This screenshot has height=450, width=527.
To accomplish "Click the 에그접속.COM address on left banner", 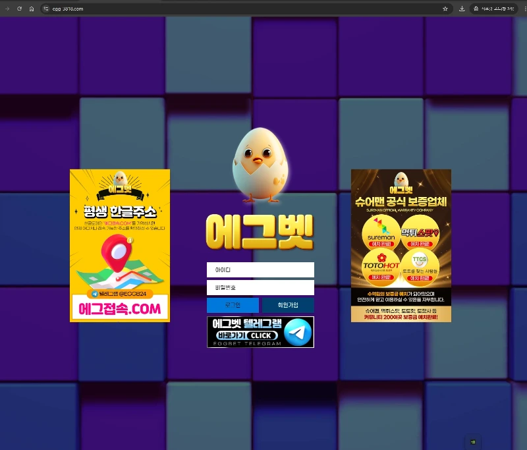I will pos(120,308).
